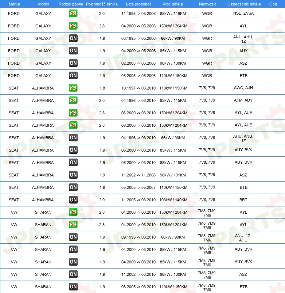This screenshot has height=293, width=285.
Task: Click the engine code BRT
Action: 243,200
